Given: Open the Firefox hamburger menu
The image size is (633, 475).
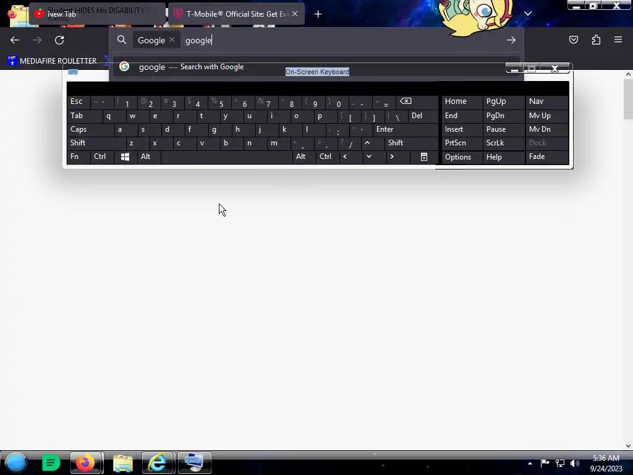Looking at the screenshot, I should [x=618, y=40].
